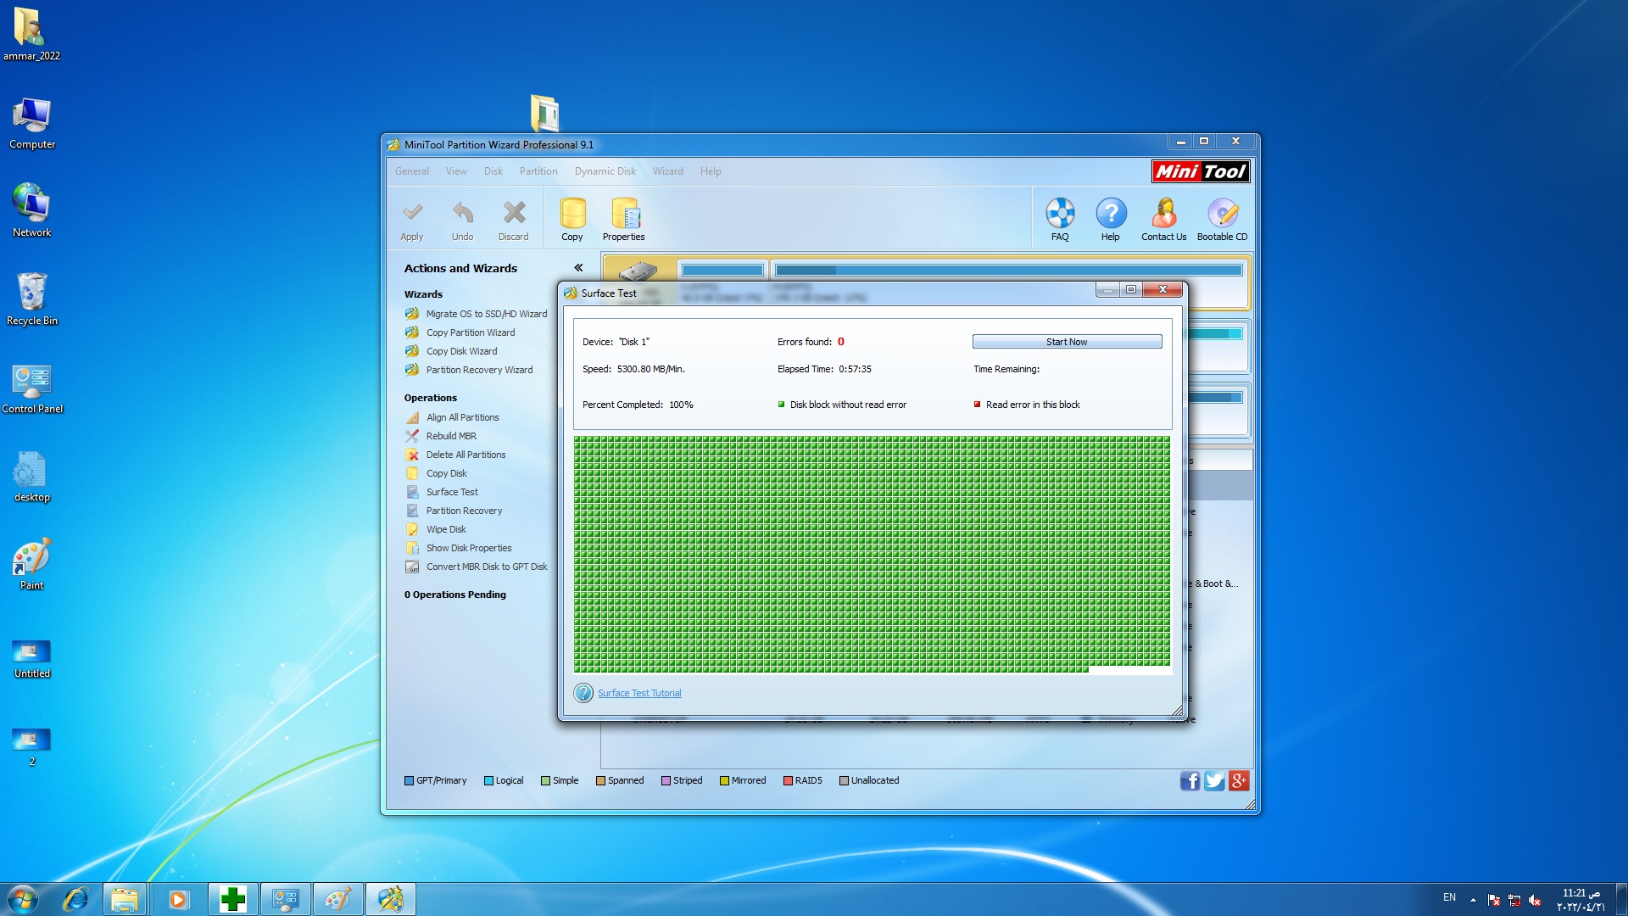The image size is (1628, 916).
Task: Open Windows Explorer folder in taskbar
Action: (125, 899)
